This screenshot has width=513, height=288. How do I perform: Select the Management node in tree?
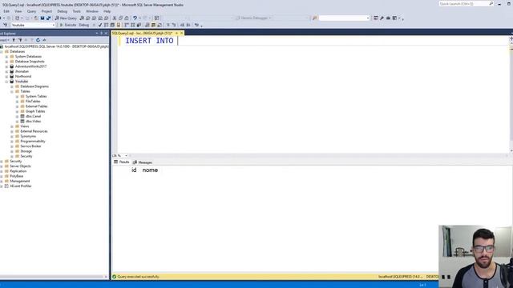click(x=19, y=181)
